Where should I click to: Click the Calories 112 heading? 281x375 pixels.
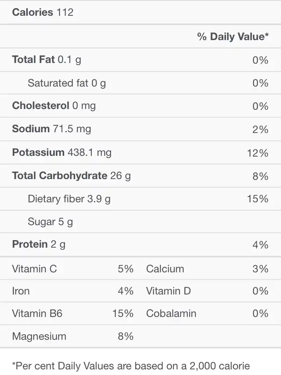pos(43,12)
